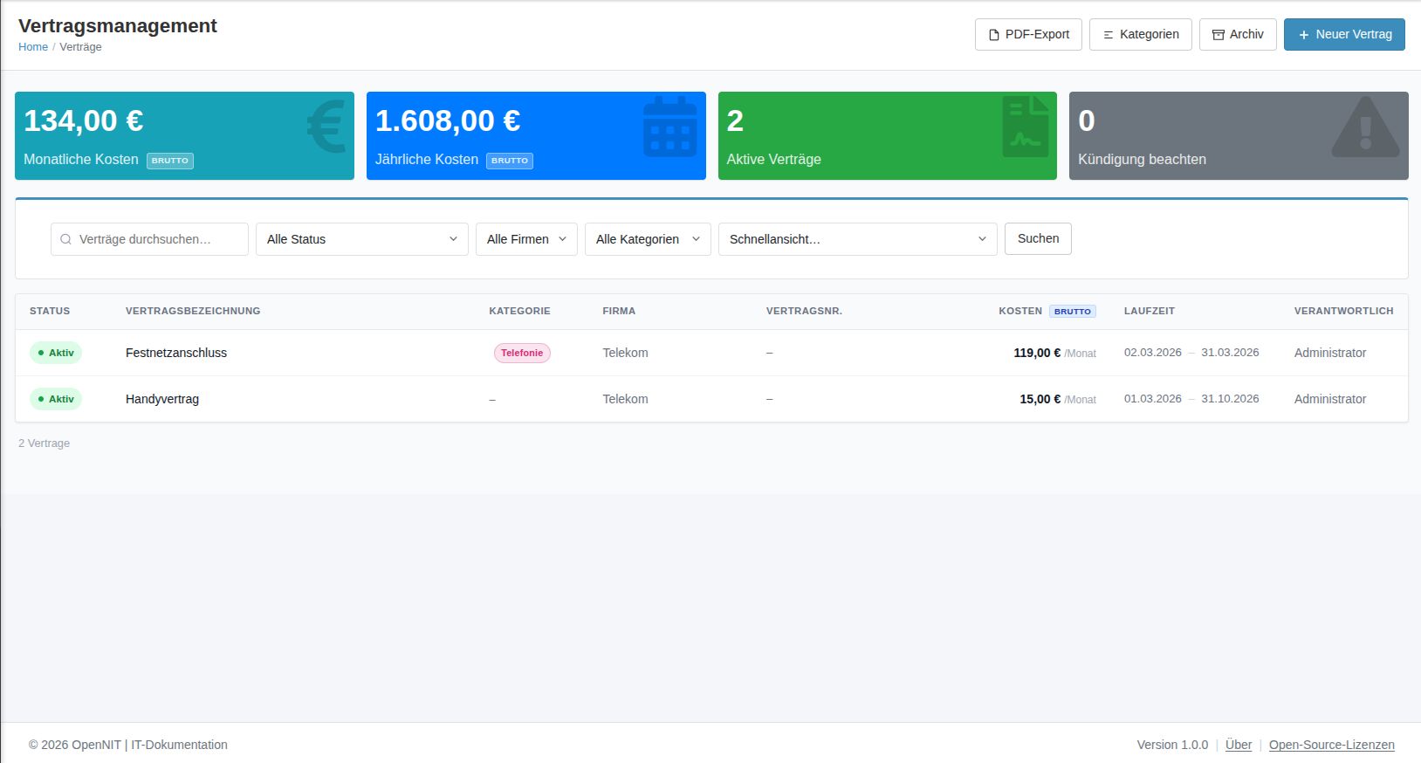Expand the Schnellansicht selector
Image resolution: width=1421 pixels, height=763 pixels.
click(x=857, y=239)
